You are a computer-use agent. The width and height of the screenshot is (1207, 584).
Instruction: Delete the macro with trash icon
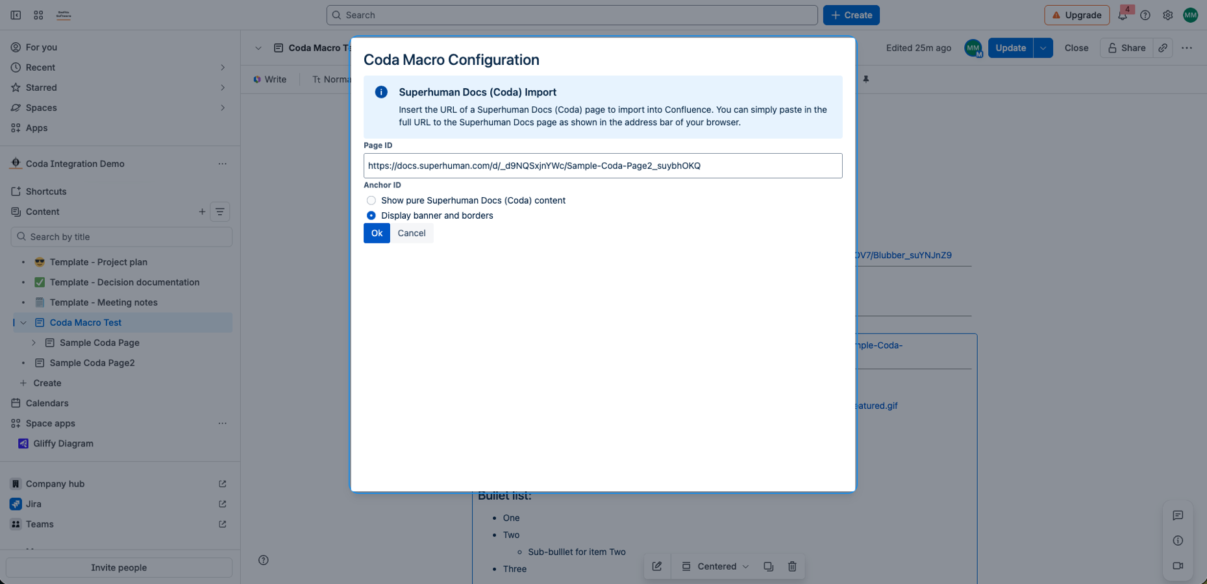792,566
